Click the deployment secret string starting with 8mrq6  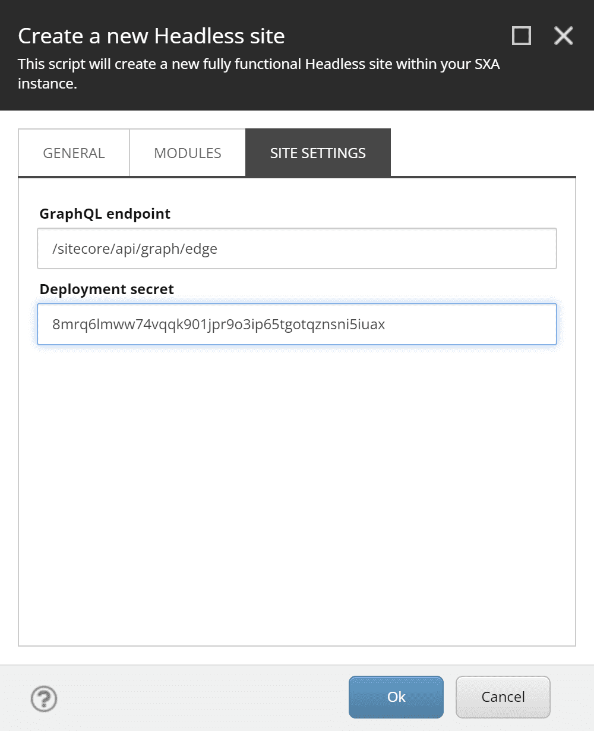click(219, 324)
